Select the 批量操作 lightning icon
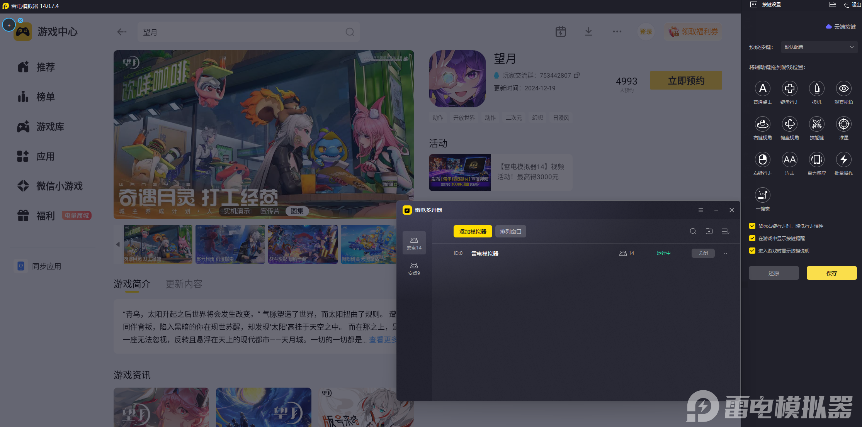This screenshot has width=862, height=427. (x=843, y=160)
